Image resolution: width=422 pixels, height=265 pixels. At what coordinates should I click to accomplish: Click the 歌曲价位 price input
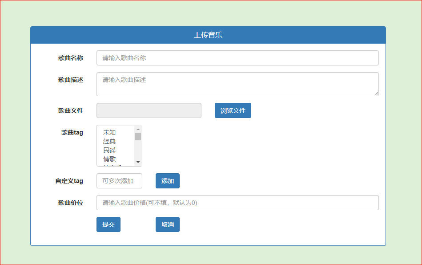pyautogui.click(x=237, y=203)
